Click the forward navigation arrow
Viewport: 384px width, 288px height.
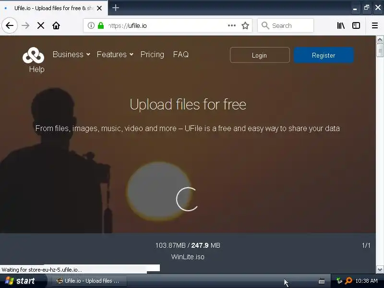point(25,25)
